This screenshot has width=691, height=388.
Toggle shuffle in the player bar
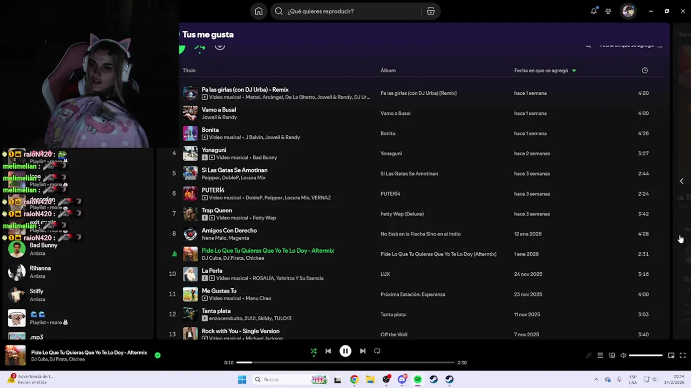(314, 351)
